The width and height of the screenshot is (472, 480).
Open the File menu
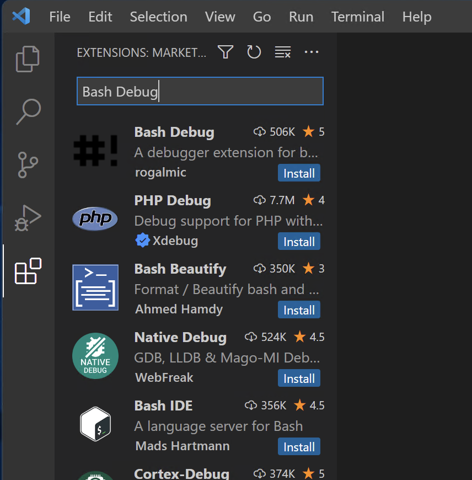pos(60,17)
